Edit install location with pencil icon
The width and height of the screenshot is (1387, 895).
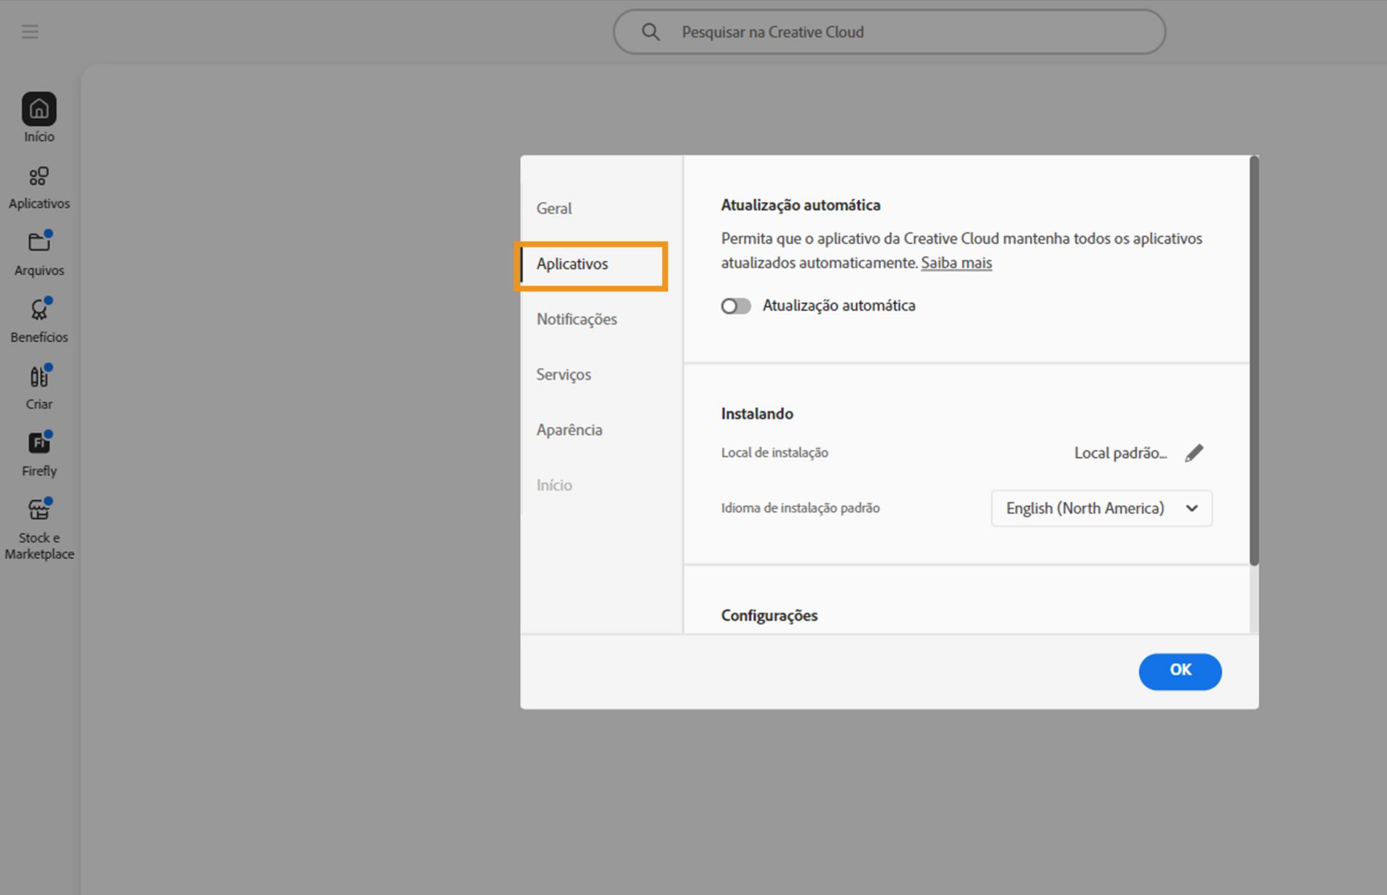pyautogui.click(x=1194, y=453)
